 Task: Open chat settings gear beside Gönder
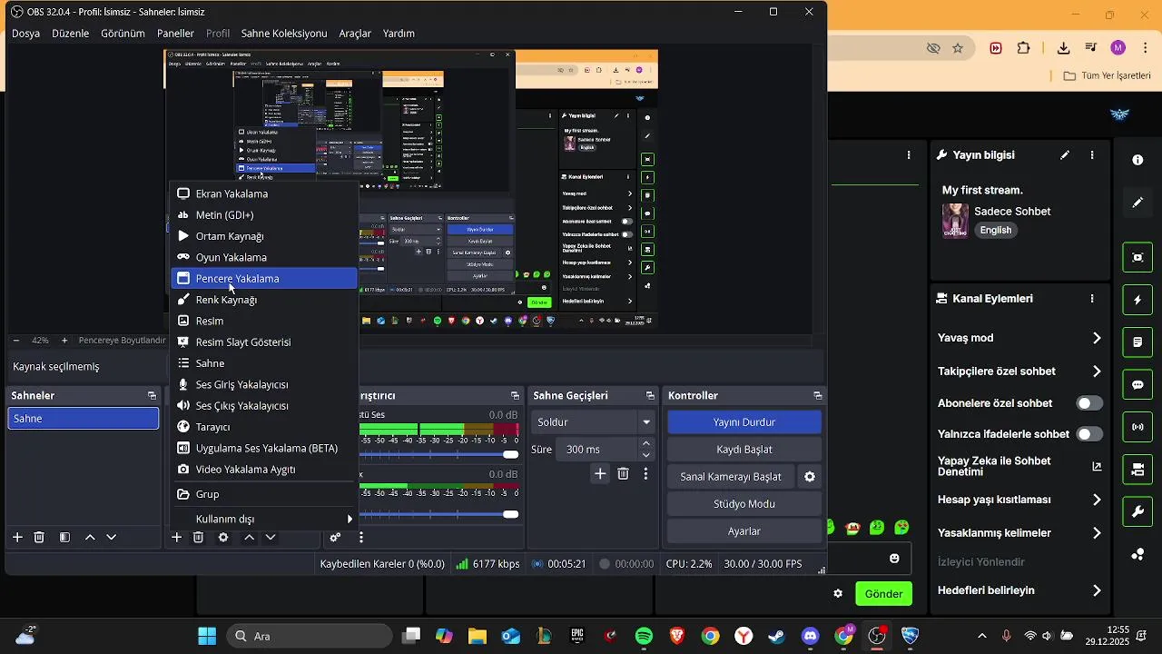(838, 594)
